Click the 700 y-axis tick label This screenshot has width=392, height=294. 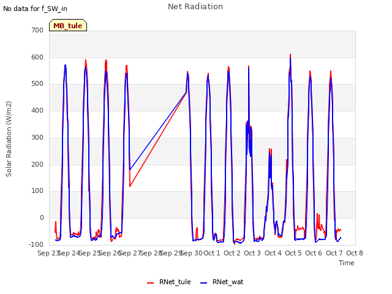point(37,30)
